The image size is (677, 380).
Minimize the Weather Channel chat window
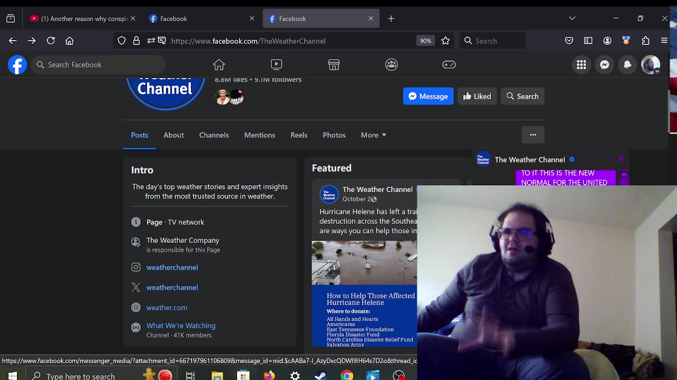(x=608, y=159)
